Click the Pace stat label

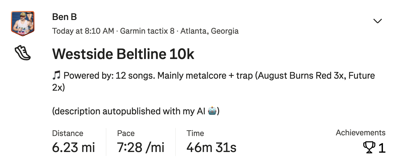coord(126,133)
